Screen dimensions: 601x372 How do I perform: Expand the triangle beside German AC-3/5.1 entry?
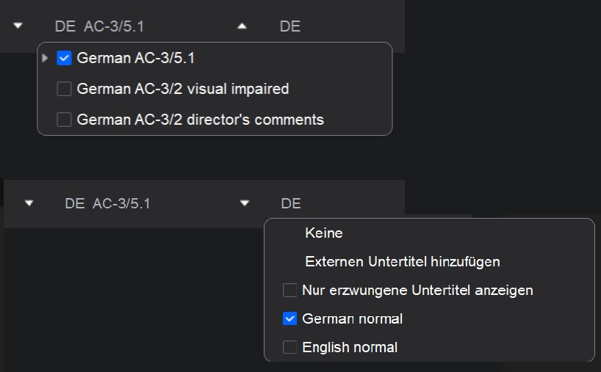tap(46, 57)
